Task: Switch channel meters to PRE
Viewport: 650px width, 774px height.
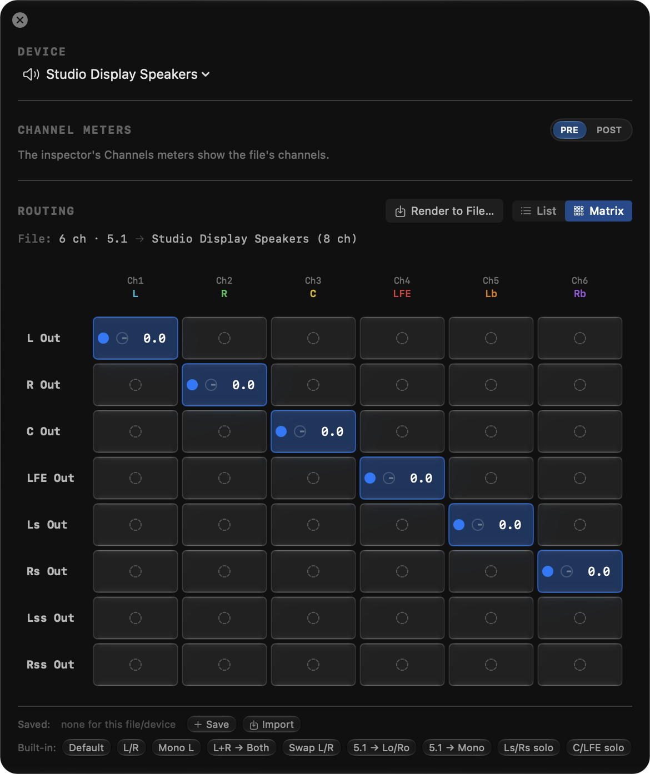Action: coord(569,130)
